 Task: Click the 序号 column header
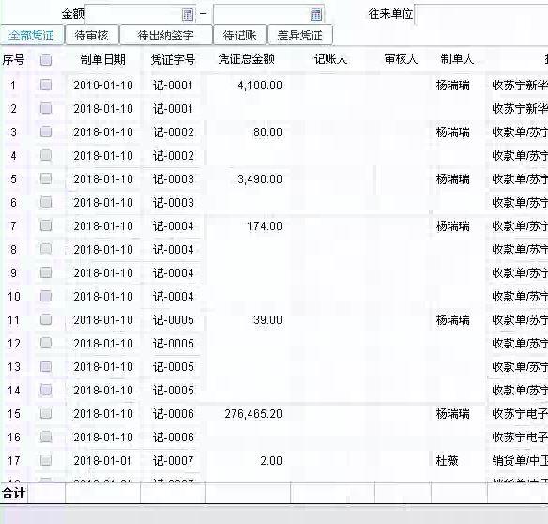click(13, 60)
